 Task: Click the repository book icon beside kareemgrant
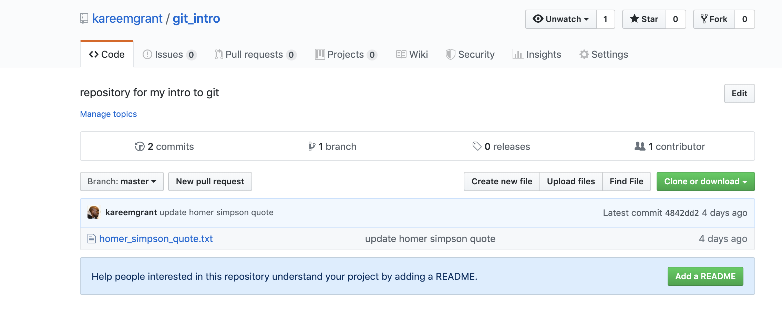pos(84,19)
